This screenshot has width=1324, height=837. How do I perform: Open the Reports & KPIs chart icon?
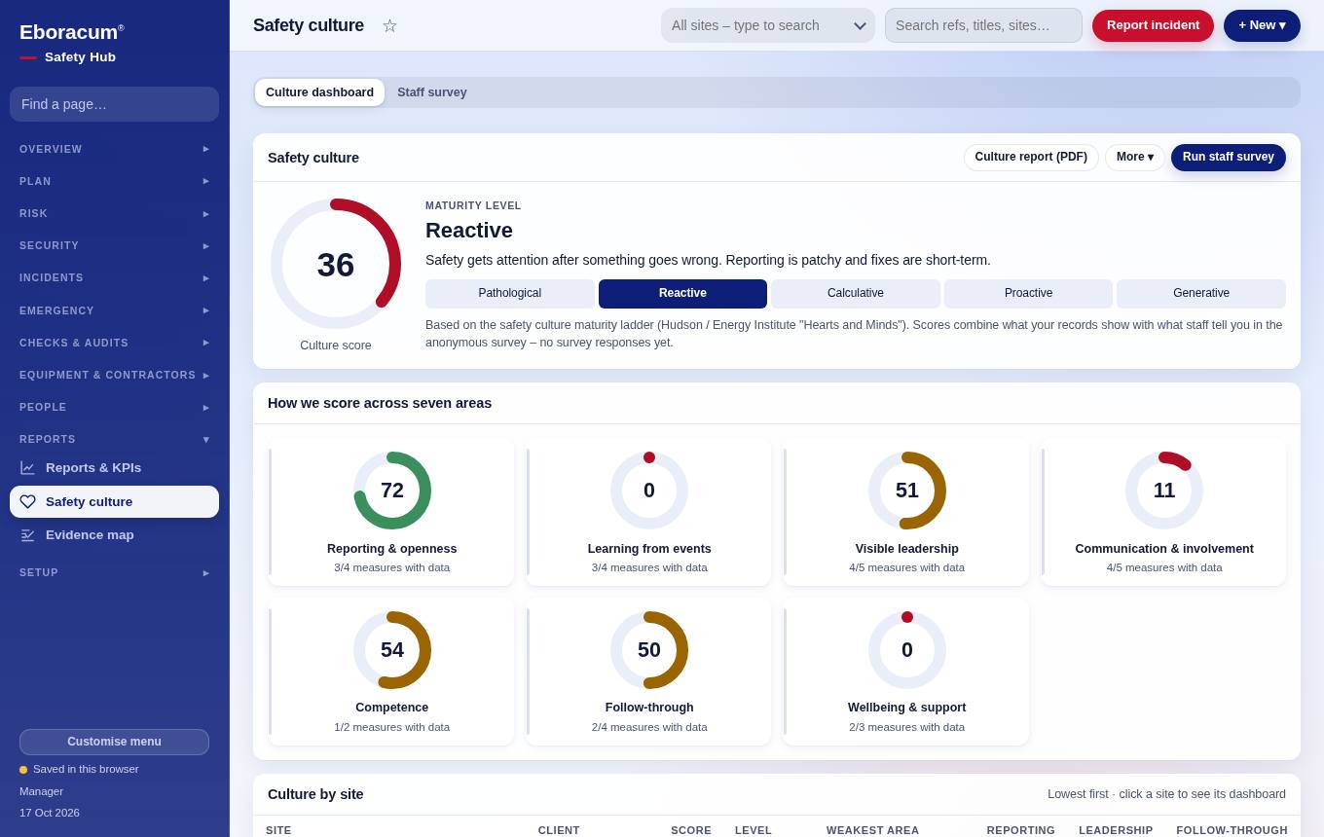(27, 468)
